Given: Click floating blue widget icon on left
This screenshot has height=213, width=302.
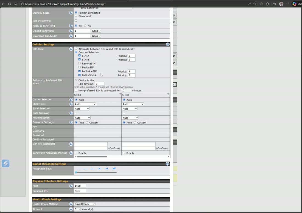Looking at the screenshot, I should 5,163.
